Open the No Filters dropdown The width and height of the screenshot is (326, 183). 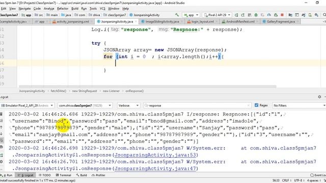click(x=299, y=105)
